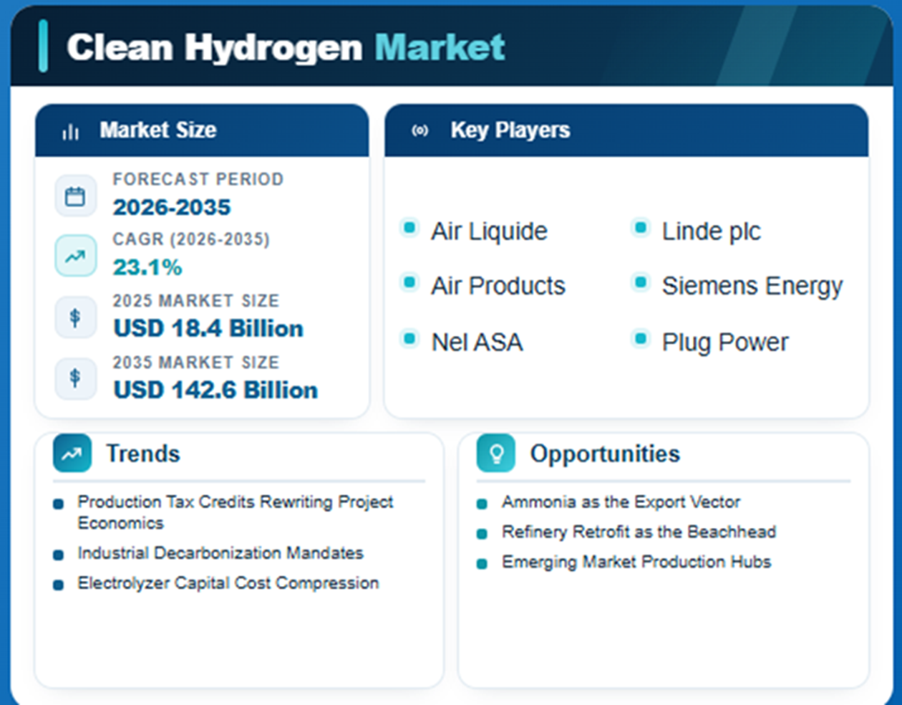This screenshot has height=705, width=902.
Task: Click the 2026-2035 forecast value
Action: (x=172, y=207)
